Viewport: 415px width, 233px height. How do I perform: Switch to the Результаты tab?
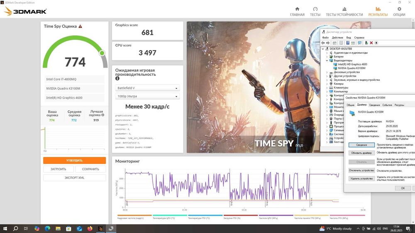[x=378, y=11]
